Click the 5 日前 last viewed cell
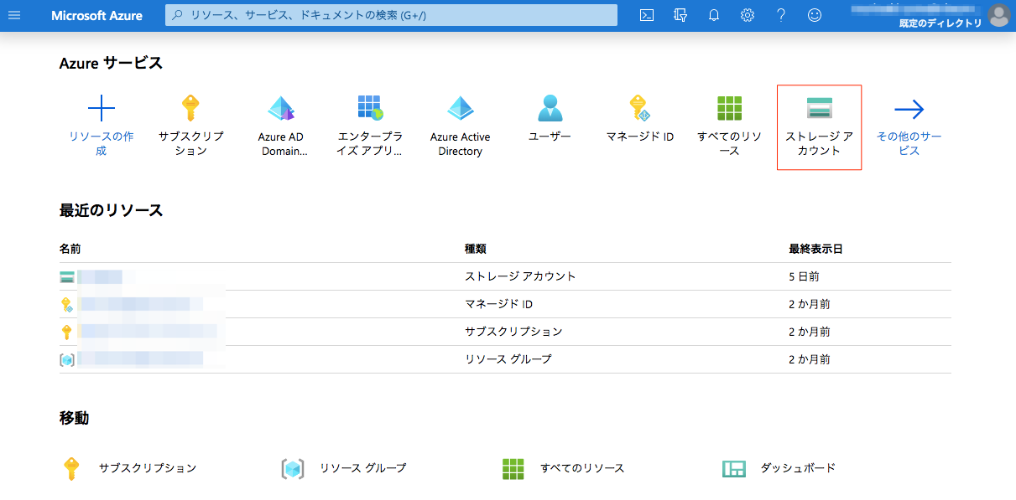This screenshot has height=500, width=1016. (x=804, y=276)
